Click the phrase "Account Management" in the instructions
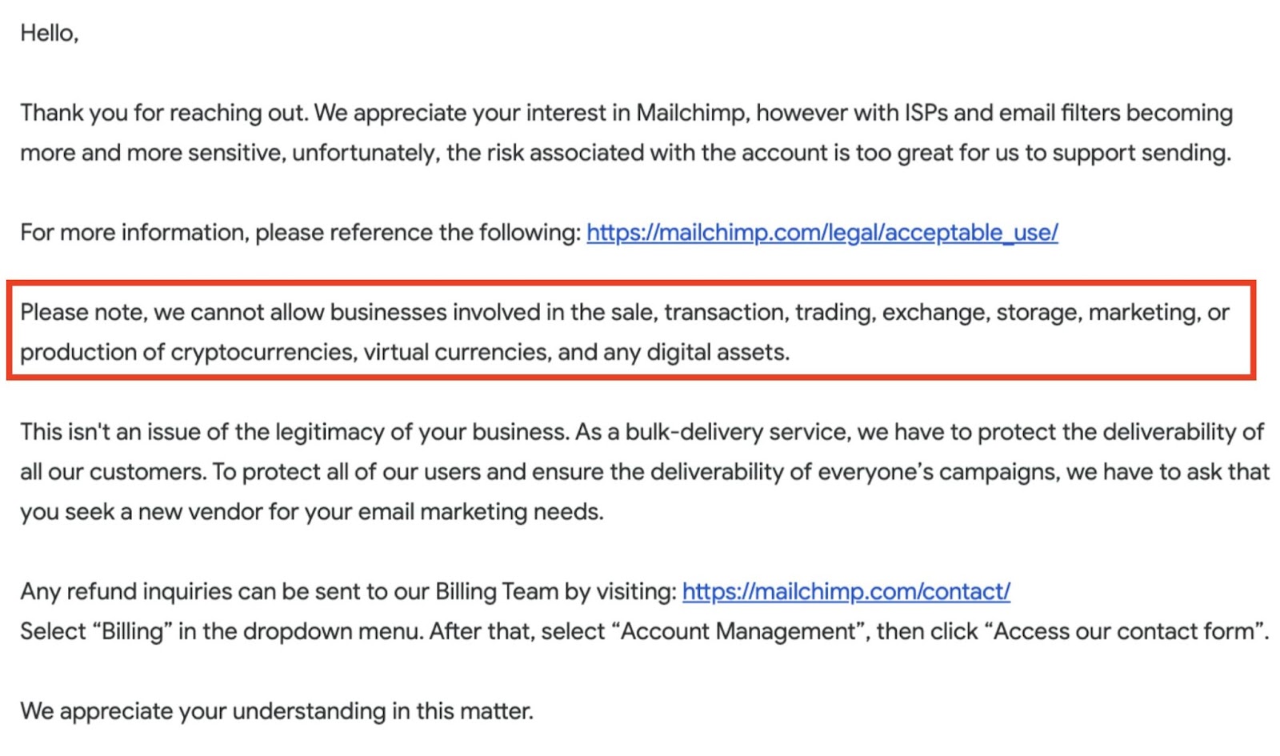Image resolution: width=1280 pixels, height=756 pixels. click(738, 632)
